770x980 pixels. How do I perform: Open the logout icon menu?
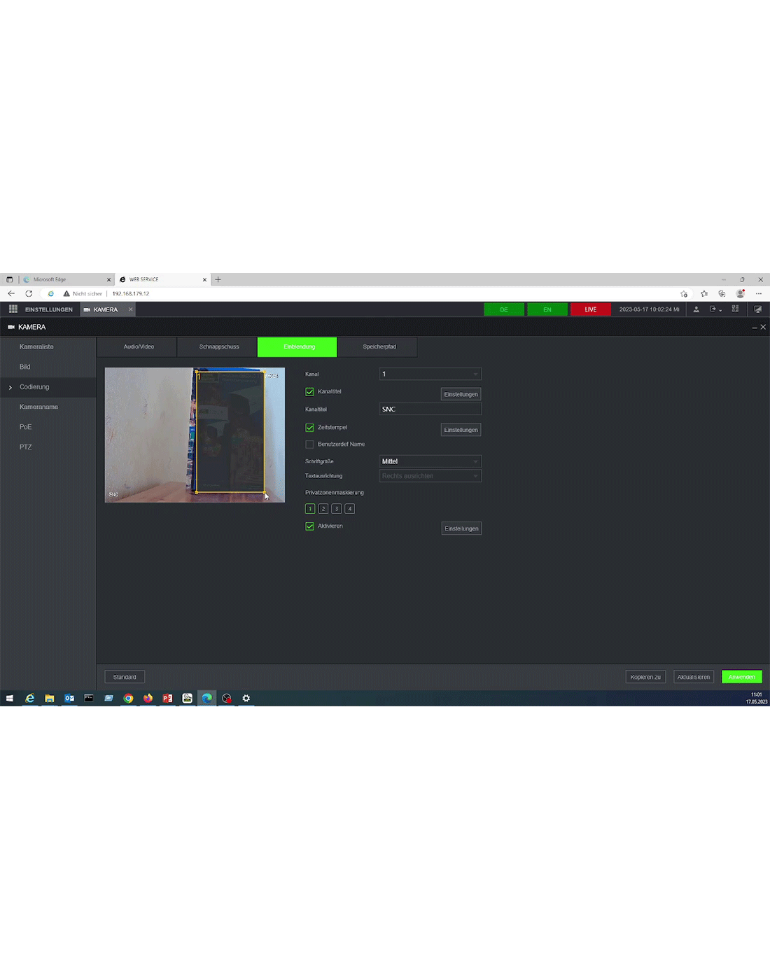(x=714, y=309)
